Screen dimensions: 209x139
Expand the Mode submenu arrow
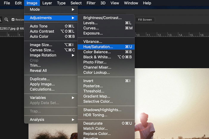coord(73,10)
